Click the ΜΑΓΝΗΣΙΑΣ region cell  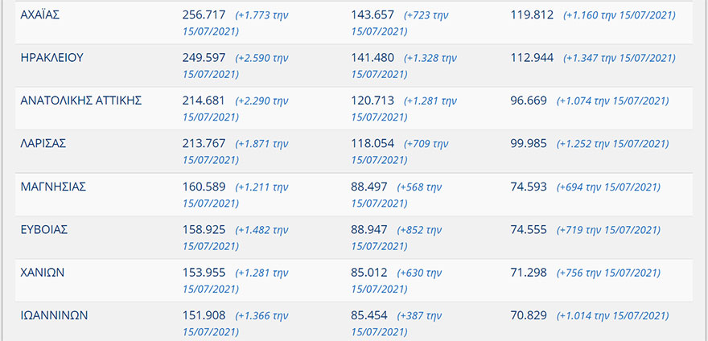pos(53,187)
